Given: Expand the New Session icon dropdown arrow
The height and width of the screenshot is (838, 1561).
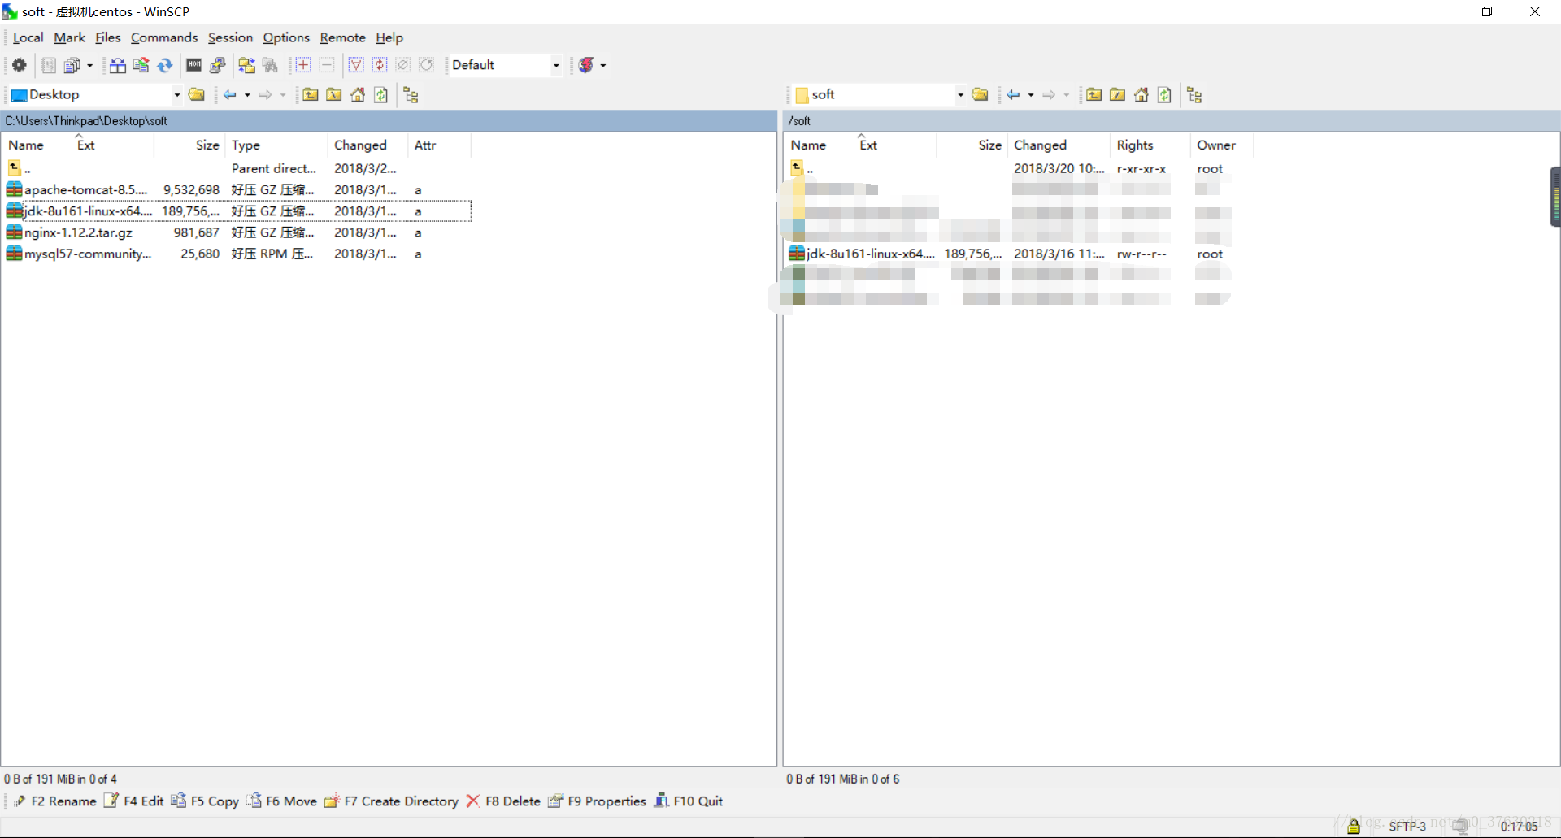Looking at the screenshot, I should 603,65.
